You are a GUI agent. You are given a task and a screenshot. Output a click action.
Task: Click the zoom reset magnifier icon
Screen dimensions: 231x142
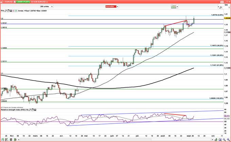click(220, 140)
